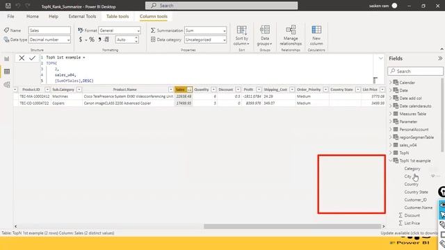Open the File menu
The width and height of the screenshot is (445, 250).
pyautogui.click(x=11, y=17)
